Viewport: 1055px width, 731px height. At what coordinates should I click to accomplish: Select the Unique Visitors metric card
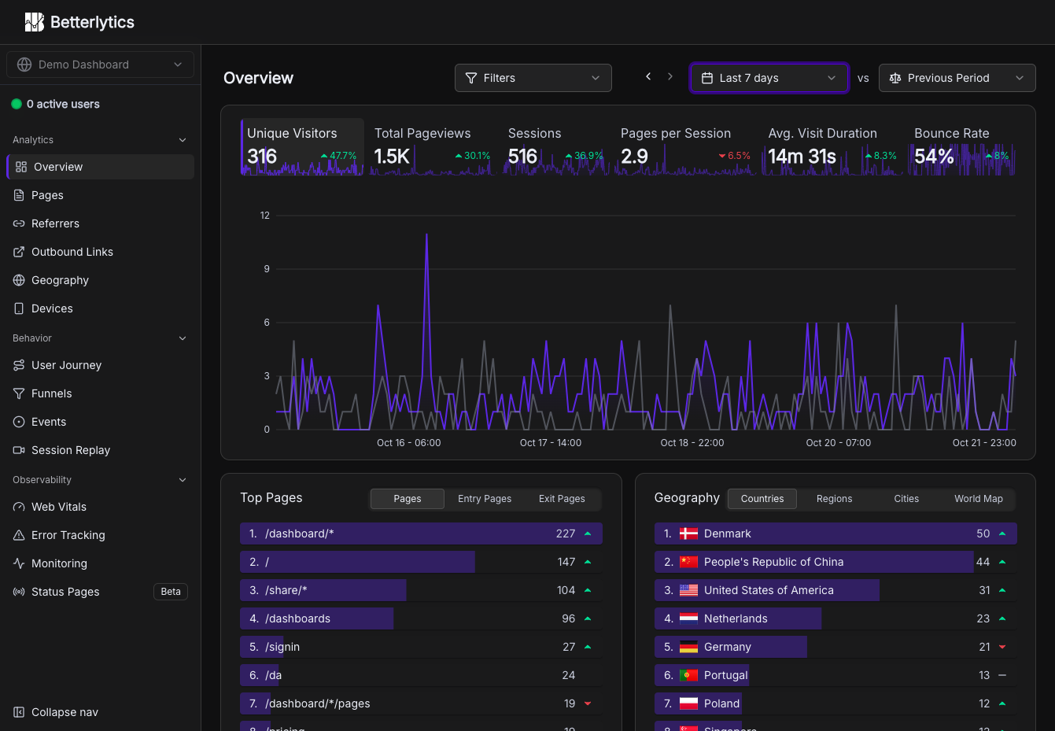coord(302,146)
